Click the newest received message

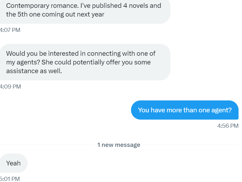click(13, 163)
